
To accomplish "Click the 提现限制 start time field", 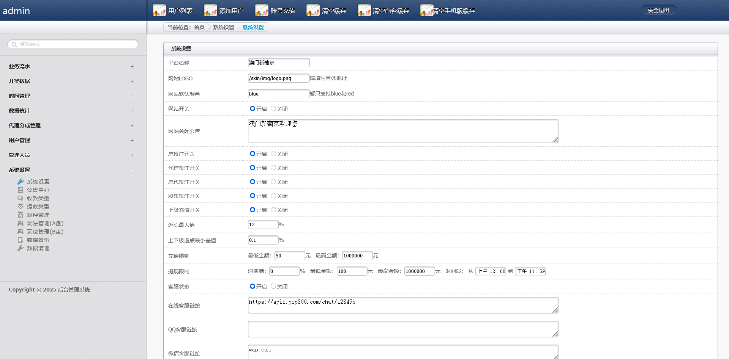I will (491, 271).
